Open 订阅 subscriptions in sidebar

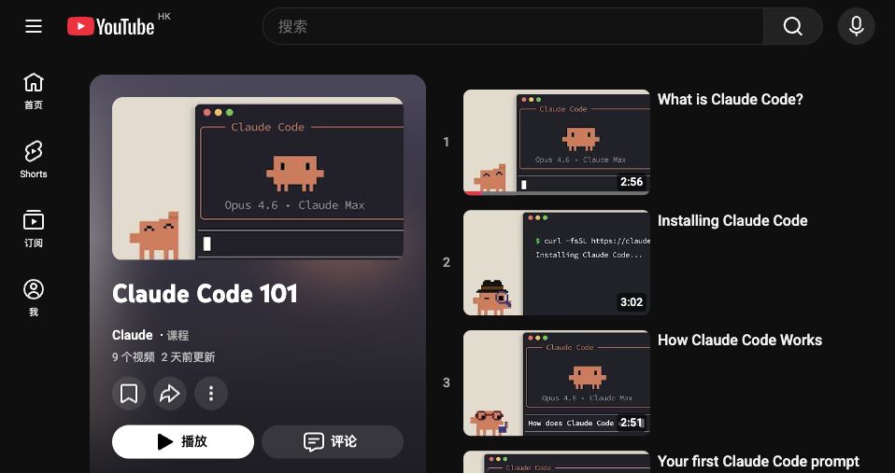34,230
